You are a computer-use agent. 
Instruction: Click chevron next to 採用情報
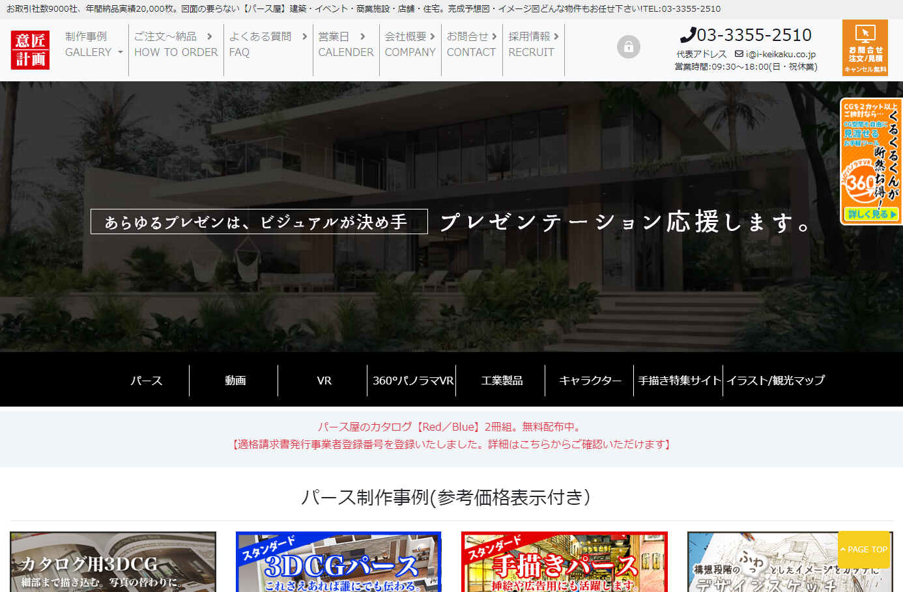556,36
